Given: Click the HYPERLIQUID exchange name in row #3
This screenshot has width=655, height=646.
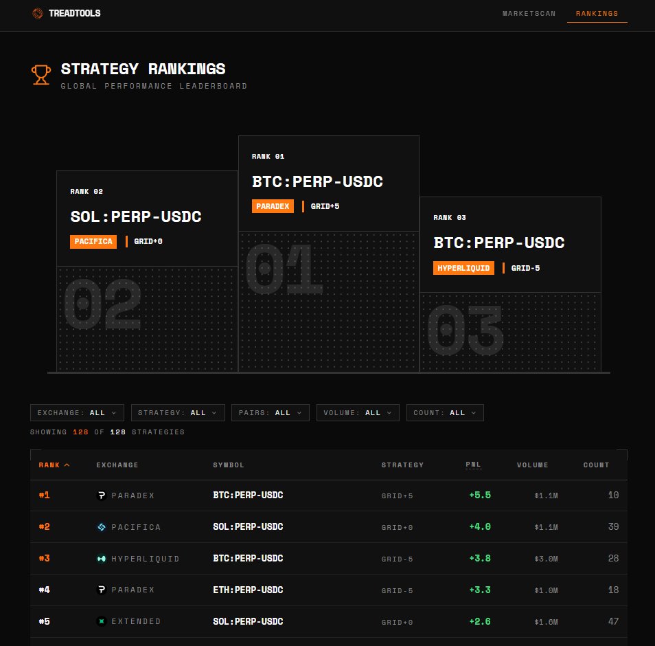Looking at the screenshot, I should point(146,559).
